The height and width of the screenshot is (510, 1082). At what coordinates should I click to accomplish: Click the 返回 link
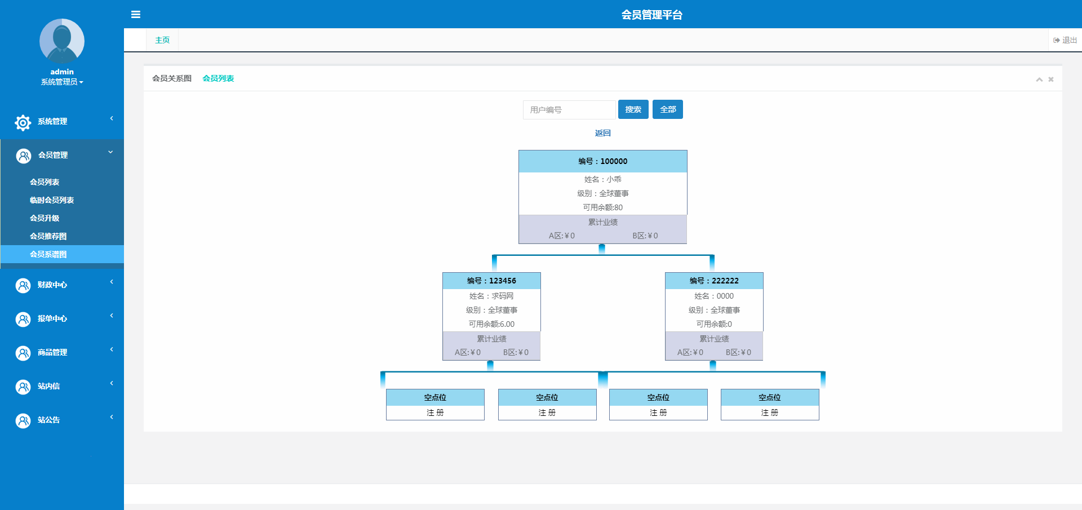point(602,133)
